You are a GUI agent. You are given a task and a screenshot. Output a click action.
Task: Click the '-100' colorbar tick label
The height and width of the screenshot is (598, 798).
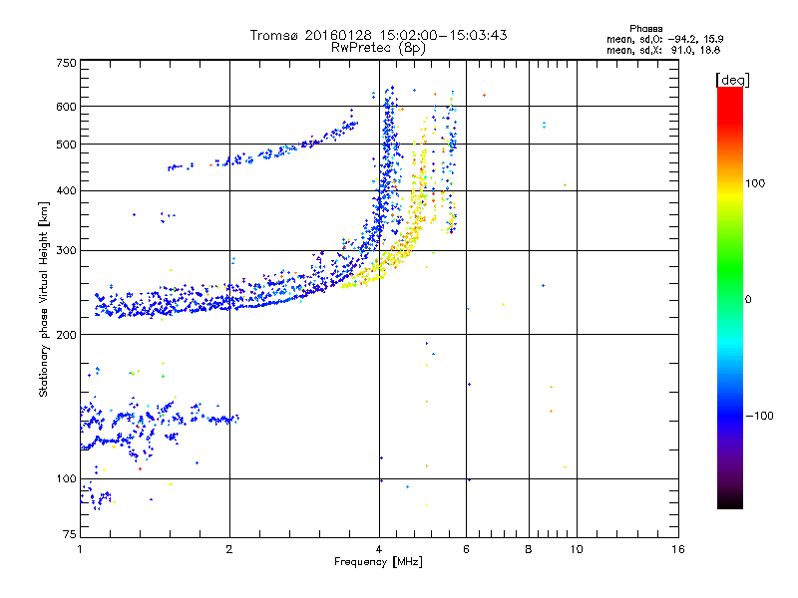point(759,416)
